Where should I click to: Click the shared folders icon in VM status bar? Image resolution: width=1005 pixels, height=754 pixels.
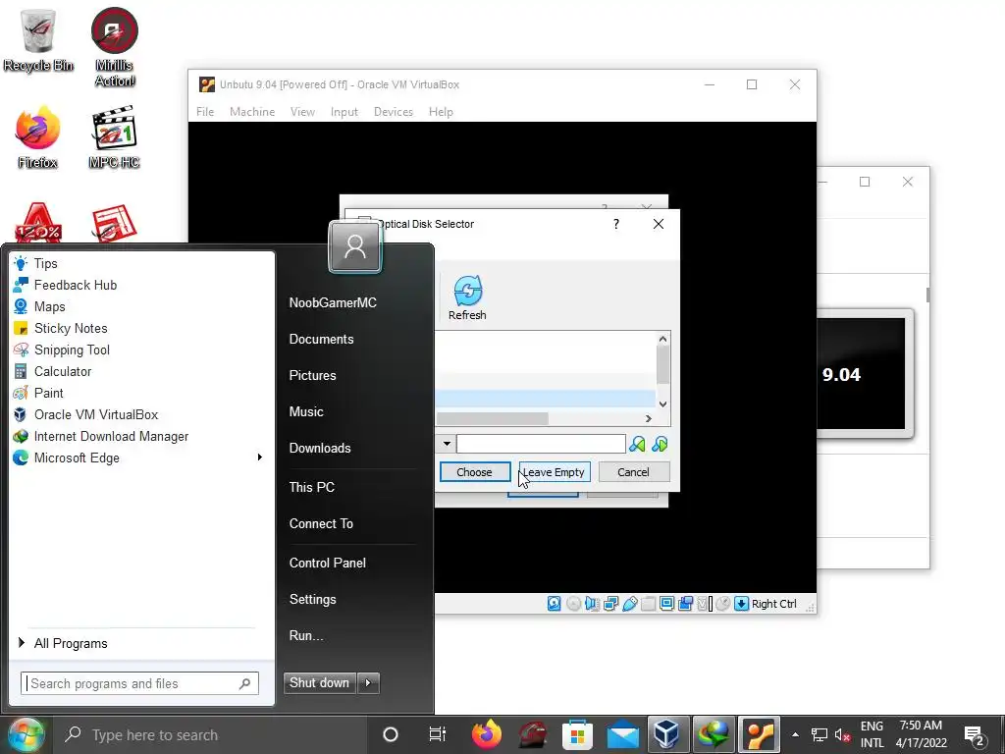648,604
